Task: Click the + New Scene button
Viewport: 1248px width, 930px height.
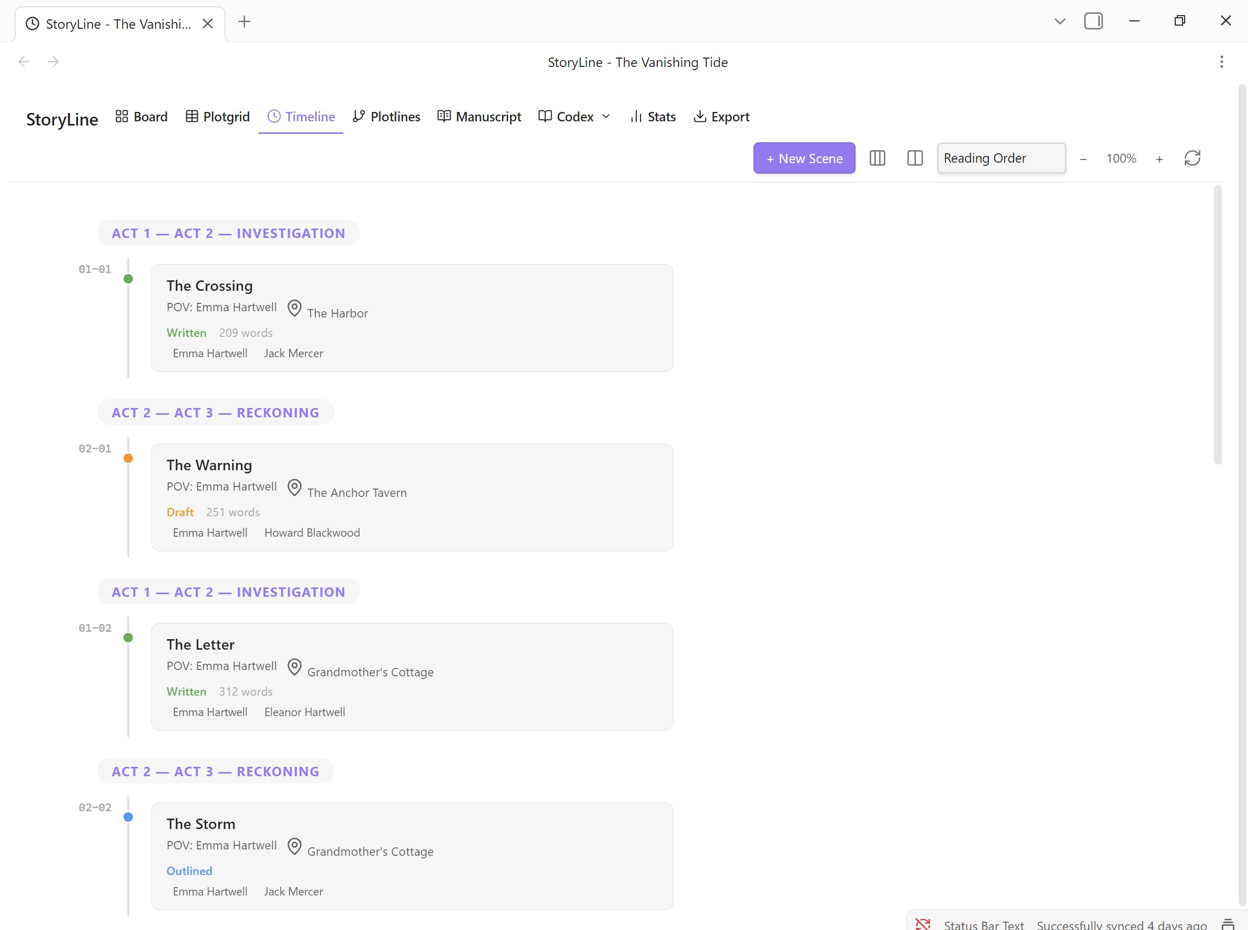Action: (804, 158)
